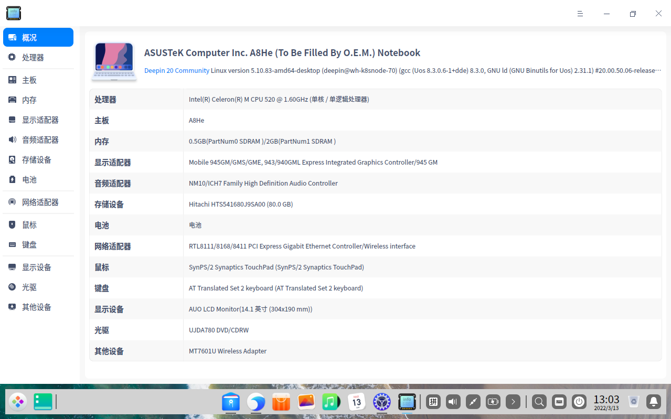The height and width of the screenshot is (419, 671).
Task: Show the multitasking view dock icon
Action: [x=43, y=402]
